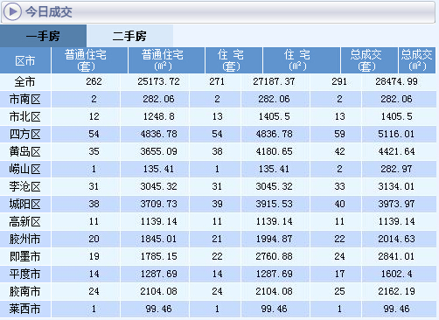Click the 即墨市 district name
This screenshot has width=439, height=320.
click(25, 257)
